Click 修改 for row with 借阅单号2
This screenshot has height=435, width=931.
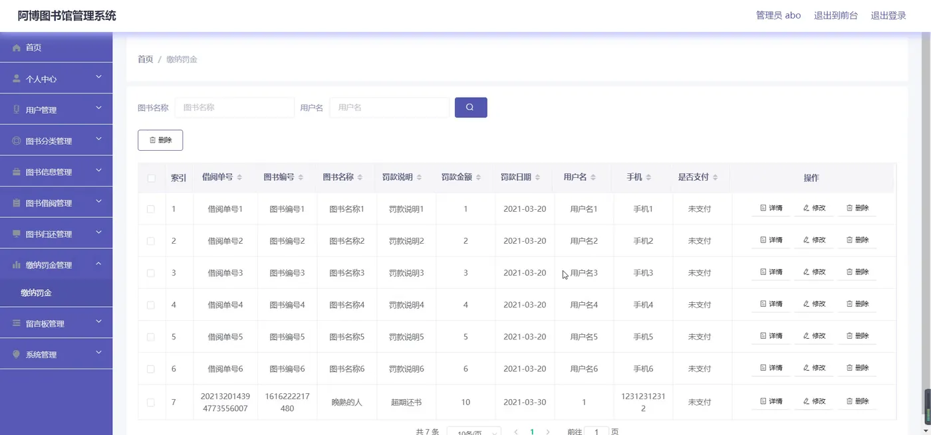tap(814, 240)
